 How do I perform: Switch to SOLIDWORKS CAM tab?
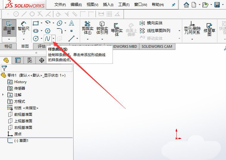click(157, 47)
